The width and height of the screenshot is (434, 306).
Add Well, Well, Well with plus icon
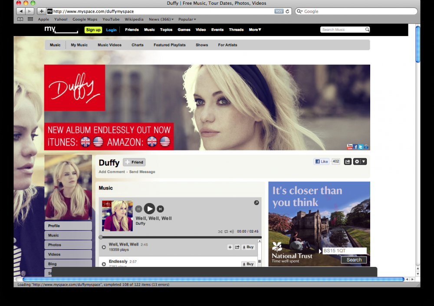230,247
